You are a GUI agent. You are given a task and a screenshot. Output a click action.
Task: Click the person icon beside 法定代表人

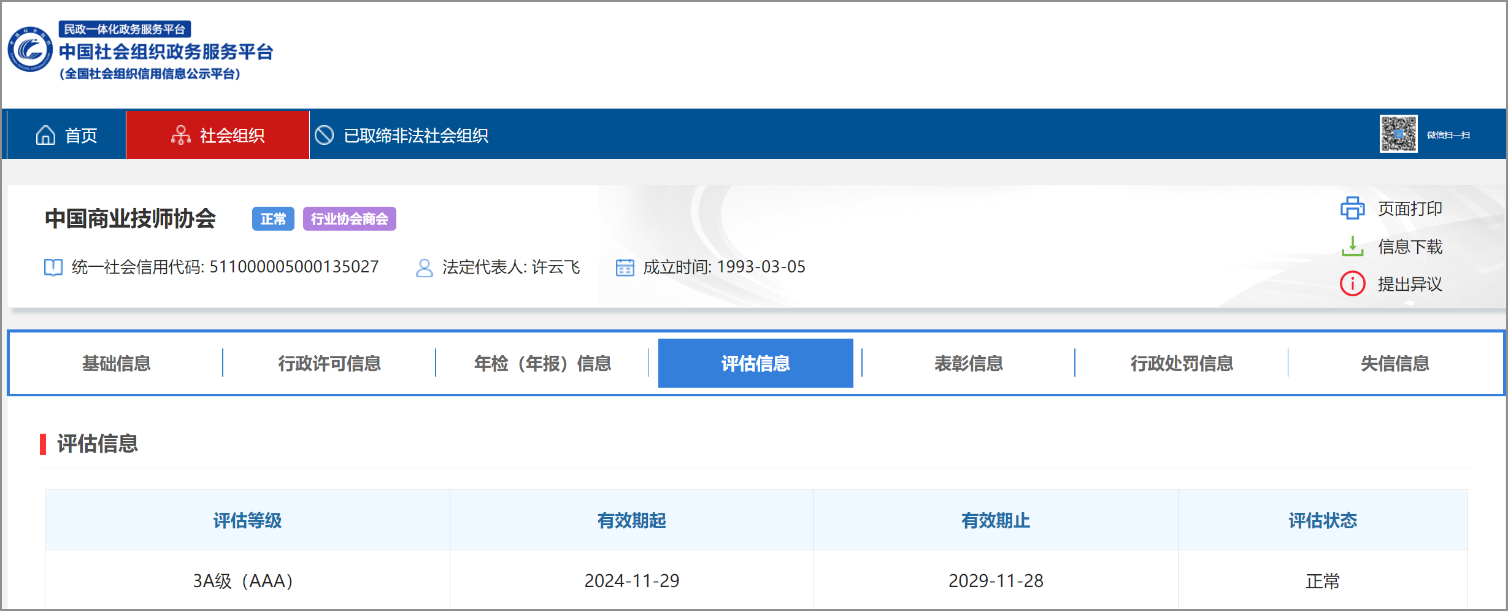click(423, 267)
